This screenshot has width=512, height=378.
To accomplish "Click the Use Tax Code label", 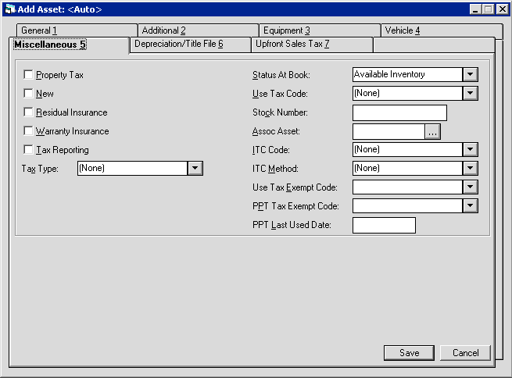I will click(x=280, y=94).
